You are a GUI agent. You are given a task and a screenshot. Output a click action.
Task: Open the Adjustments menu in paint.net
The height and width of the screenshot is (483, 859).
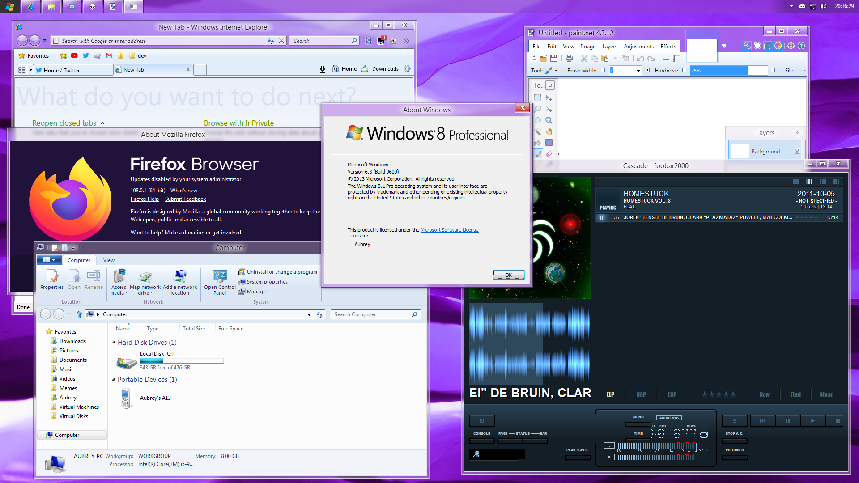coord(638,47)
